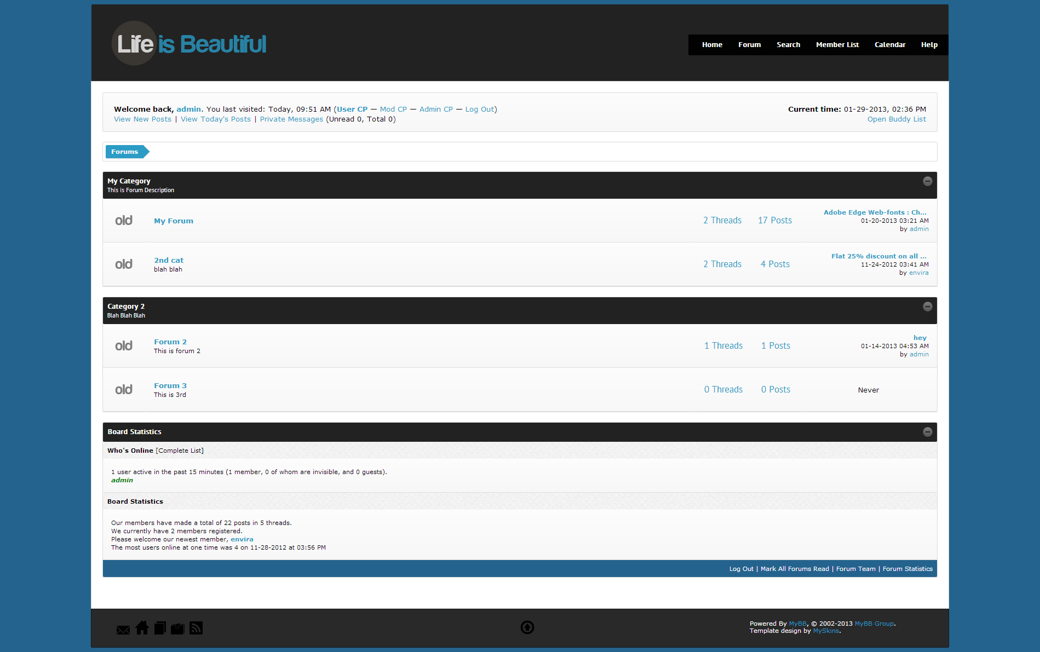Viewport: 1040px width, 652px height.
Task: Click the stacked pages icon in footer
Action: click(x=160, y=628)
